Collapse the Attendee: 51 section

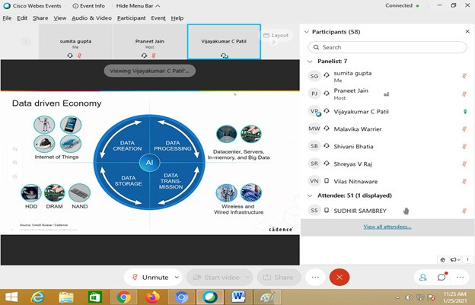point(311,195)
